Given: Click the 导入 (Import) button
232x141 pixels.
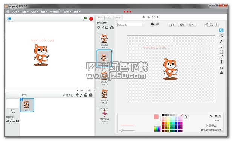Looking at the screenshot, I should (192, 25).
